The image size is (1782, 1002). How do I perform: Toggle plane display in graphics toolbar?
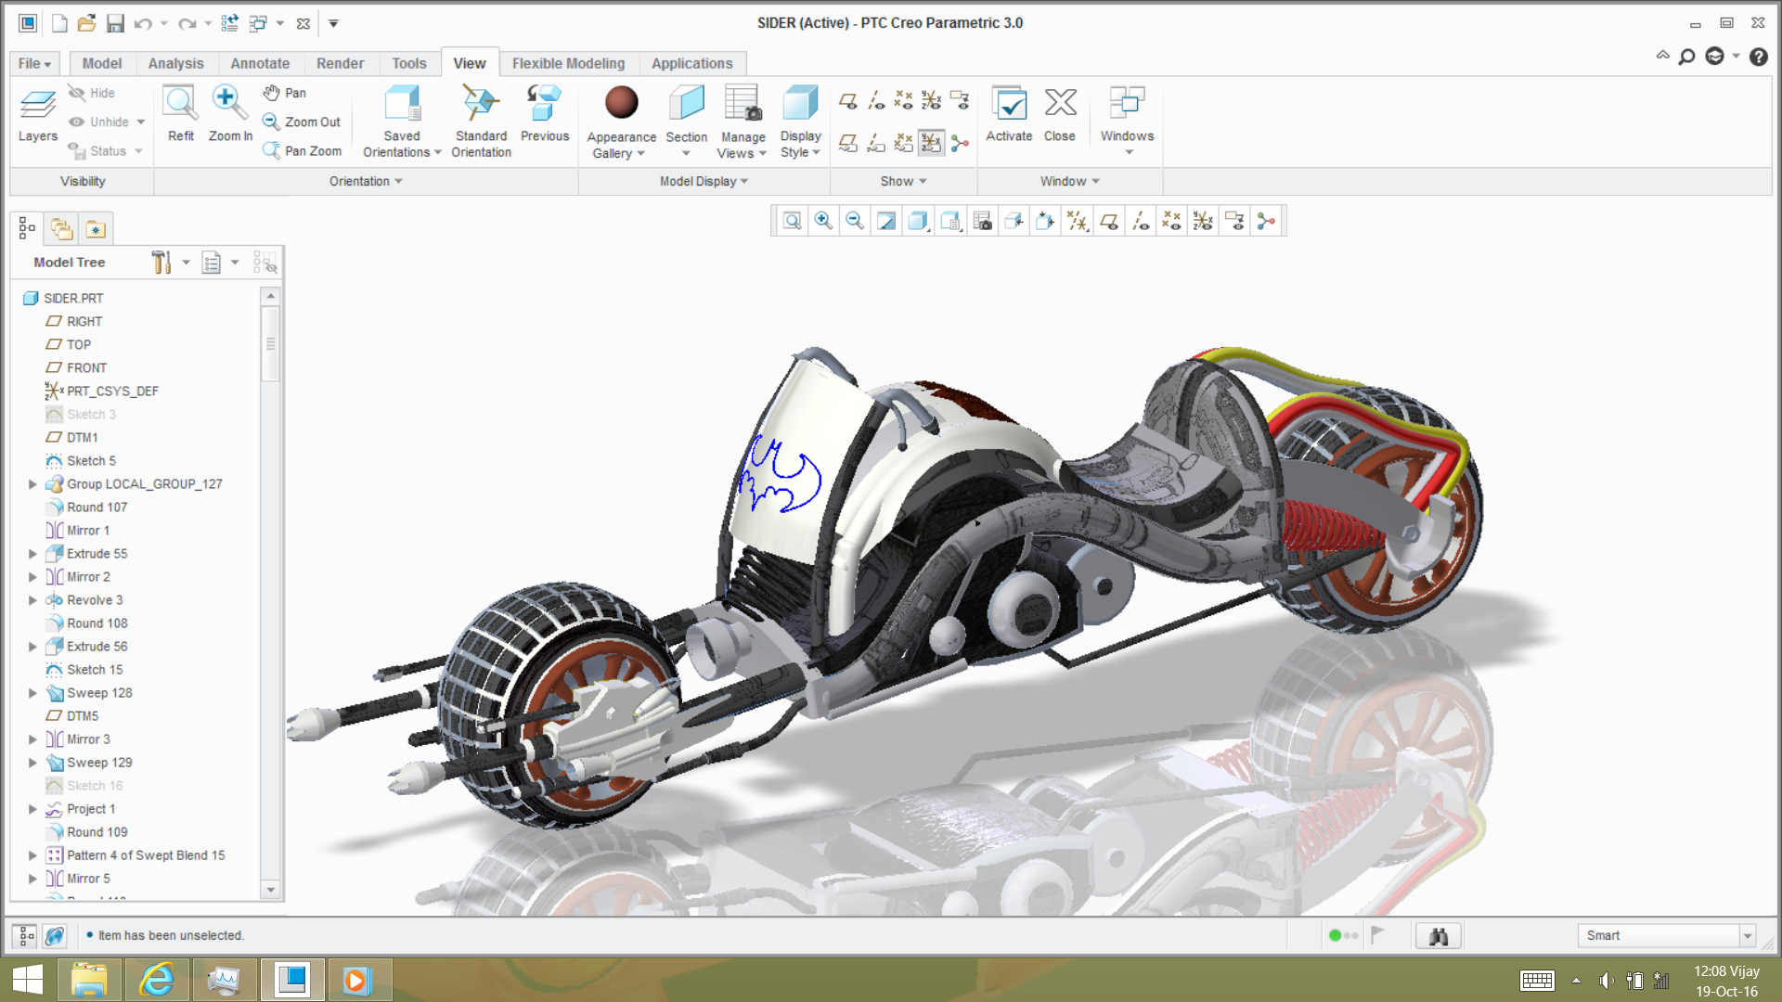tap(1109, 221)
